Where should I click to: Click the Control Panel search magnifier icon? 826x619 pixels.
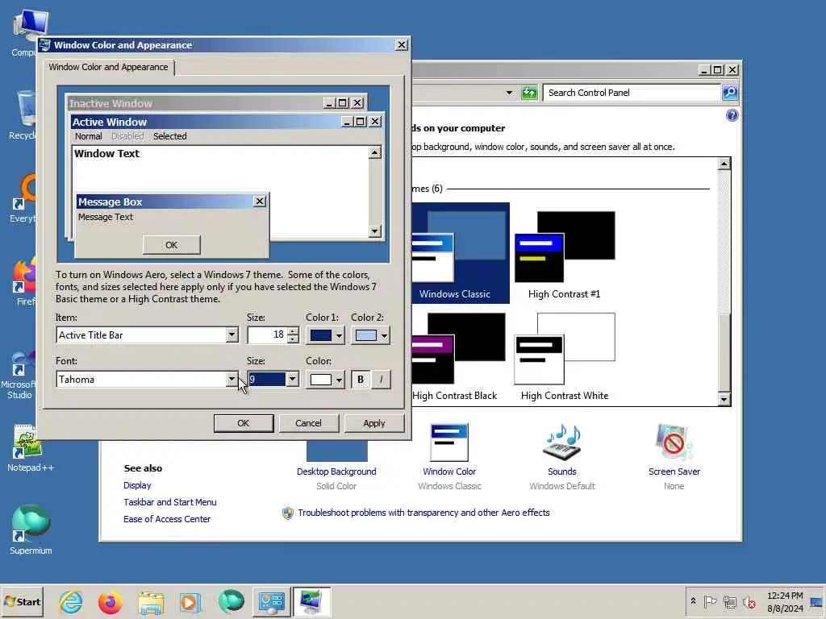click(729, 93)
